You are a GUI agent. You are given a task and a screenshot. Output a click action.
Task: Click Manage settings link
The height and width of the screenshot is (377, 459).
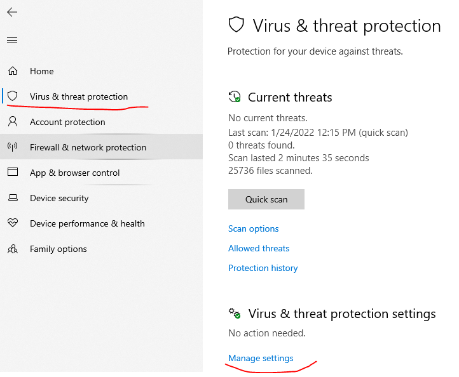tap(261, 359)
